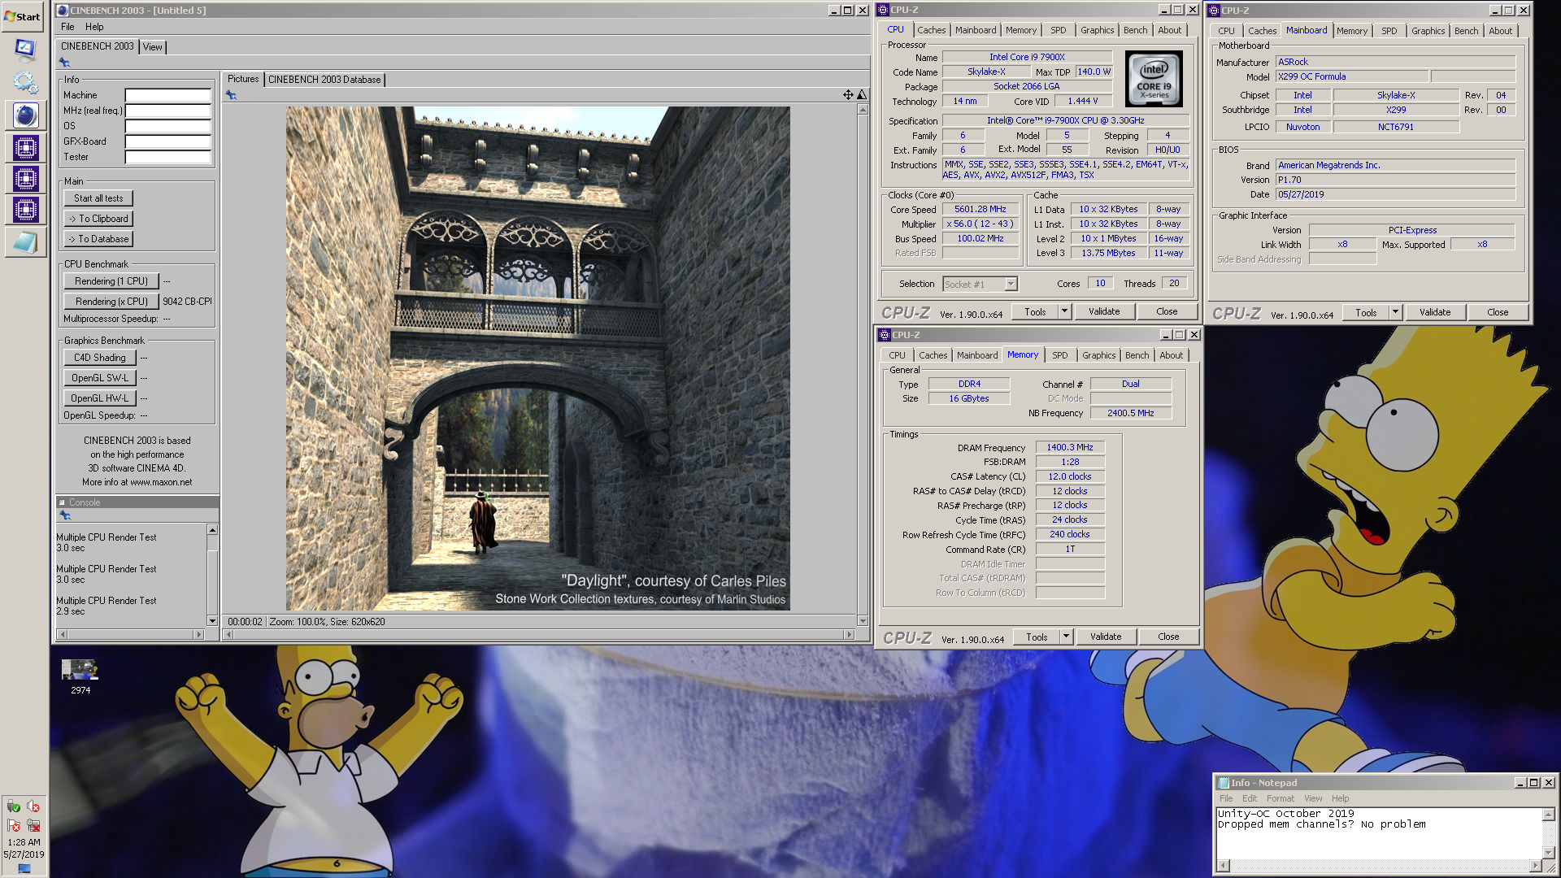Open About tab in CPU-Z Memory window

click(1171, 355)
